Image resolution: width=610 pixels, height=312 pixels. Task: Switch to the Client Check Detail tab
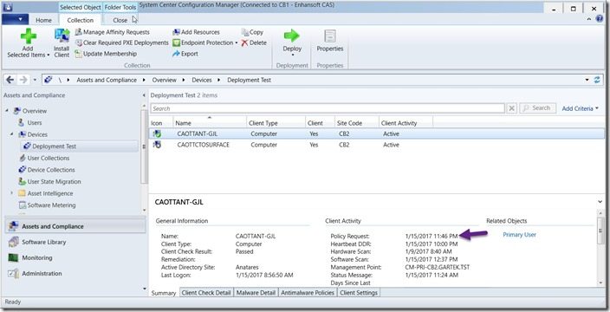[x=206, y=293]
